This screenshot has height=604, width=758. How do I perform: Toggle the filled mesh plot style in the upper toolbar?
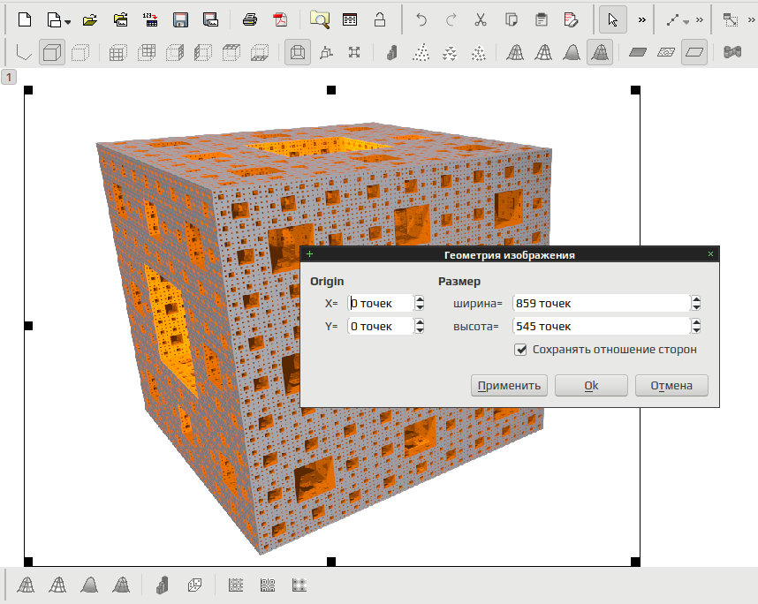(x=600, y=52)
